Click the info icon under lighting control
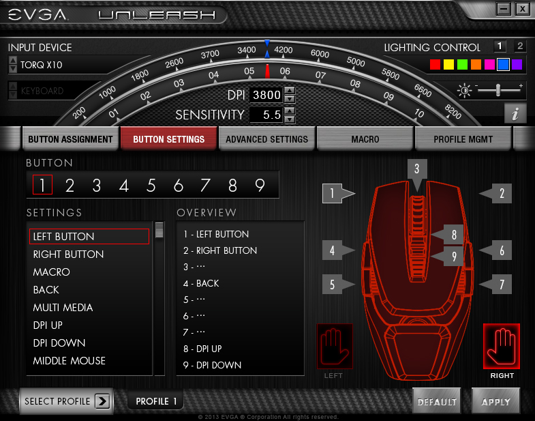The image size is (535, 421). (515, 114)
